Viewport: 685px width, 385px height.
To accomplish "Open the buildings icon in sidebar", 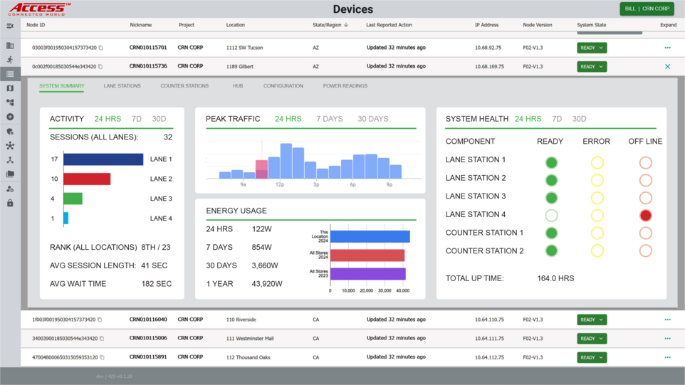I will point(10,46).
